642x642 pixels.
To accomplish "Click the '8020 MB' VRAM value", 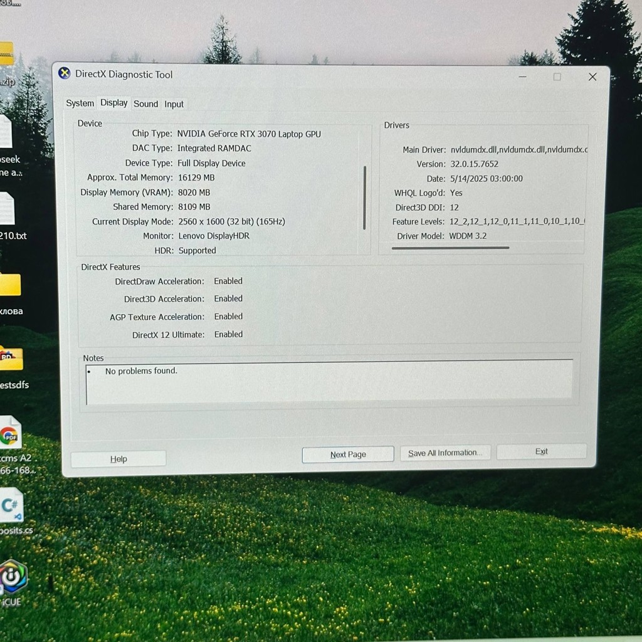I will pos(194,192).
